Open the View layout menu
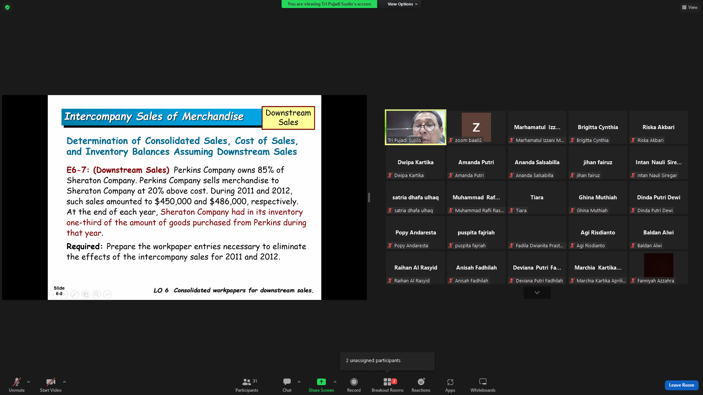Viewport: 703px width, 395px height. [x=689, y=7]
